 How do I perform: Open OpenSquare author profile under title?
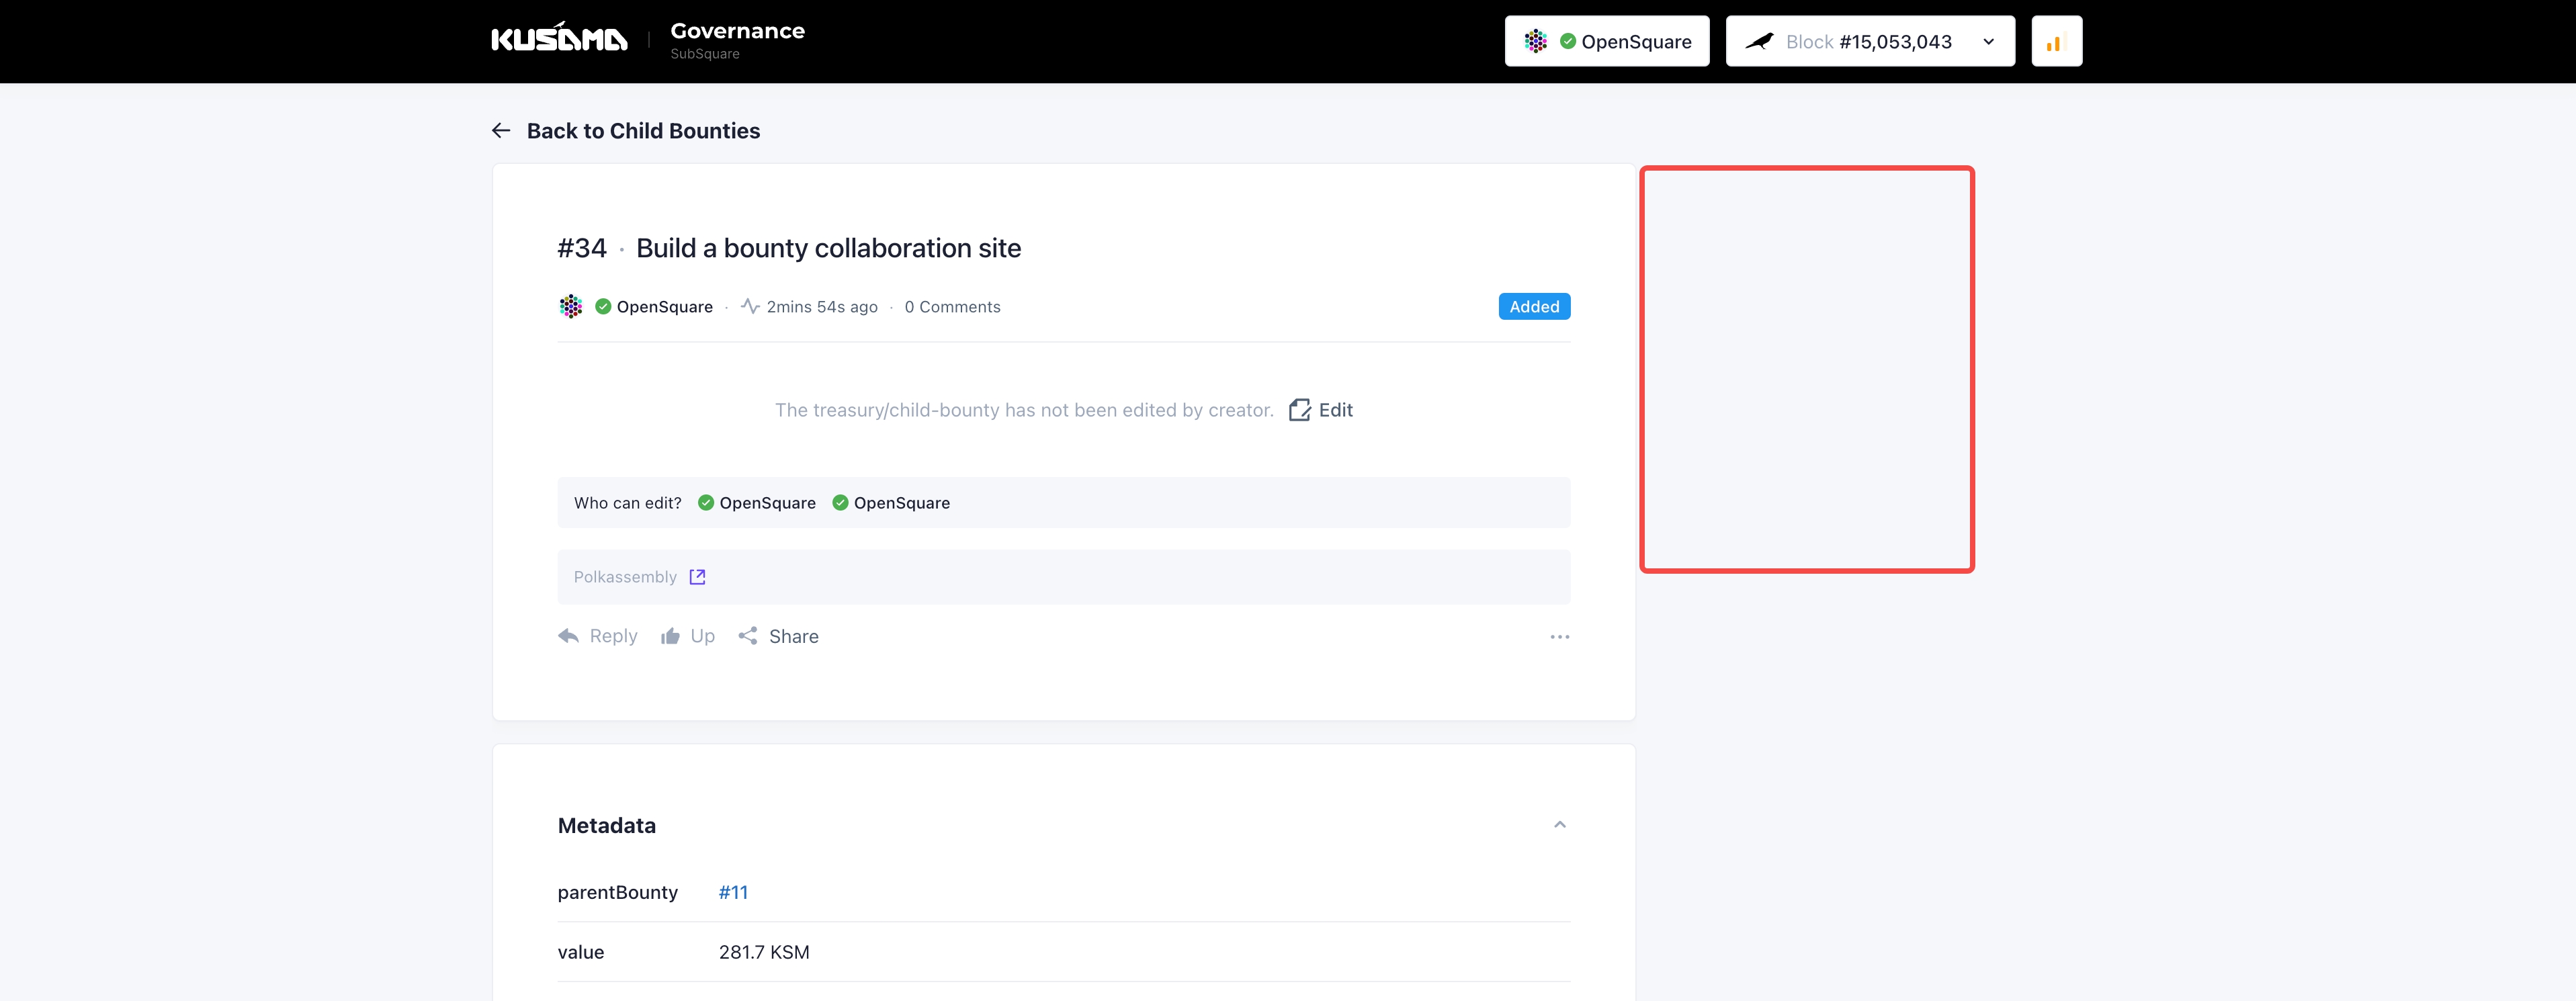[x=664, y=307]
